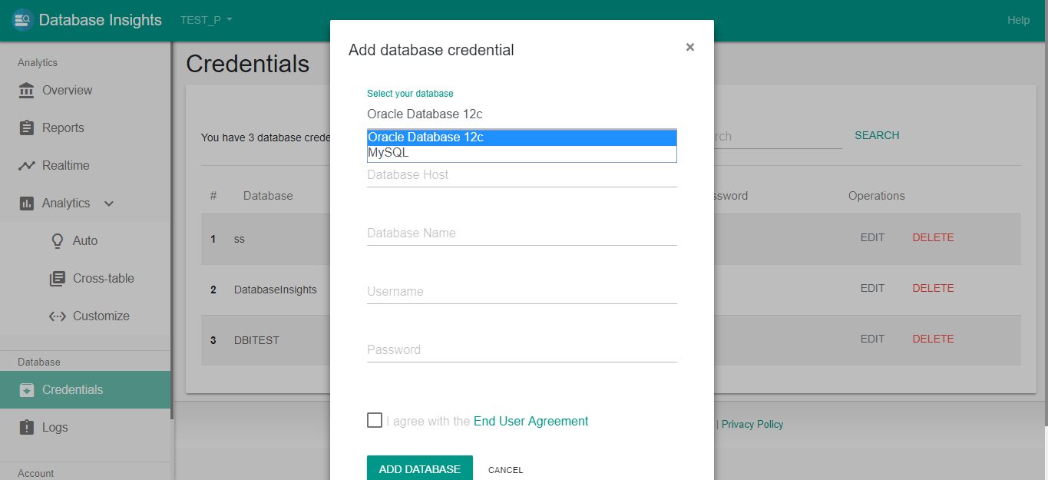The image size is (1048, 480).
Task: Open the Realtime menu item
Action: pos(84,166)
